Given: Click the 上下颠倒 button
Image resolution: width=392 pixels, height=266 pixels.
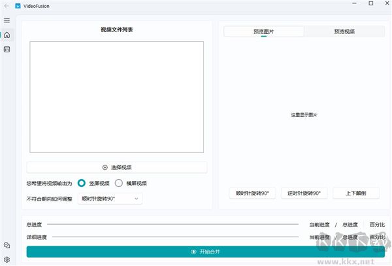Looking at the screenshot, I should pos(356,193).
